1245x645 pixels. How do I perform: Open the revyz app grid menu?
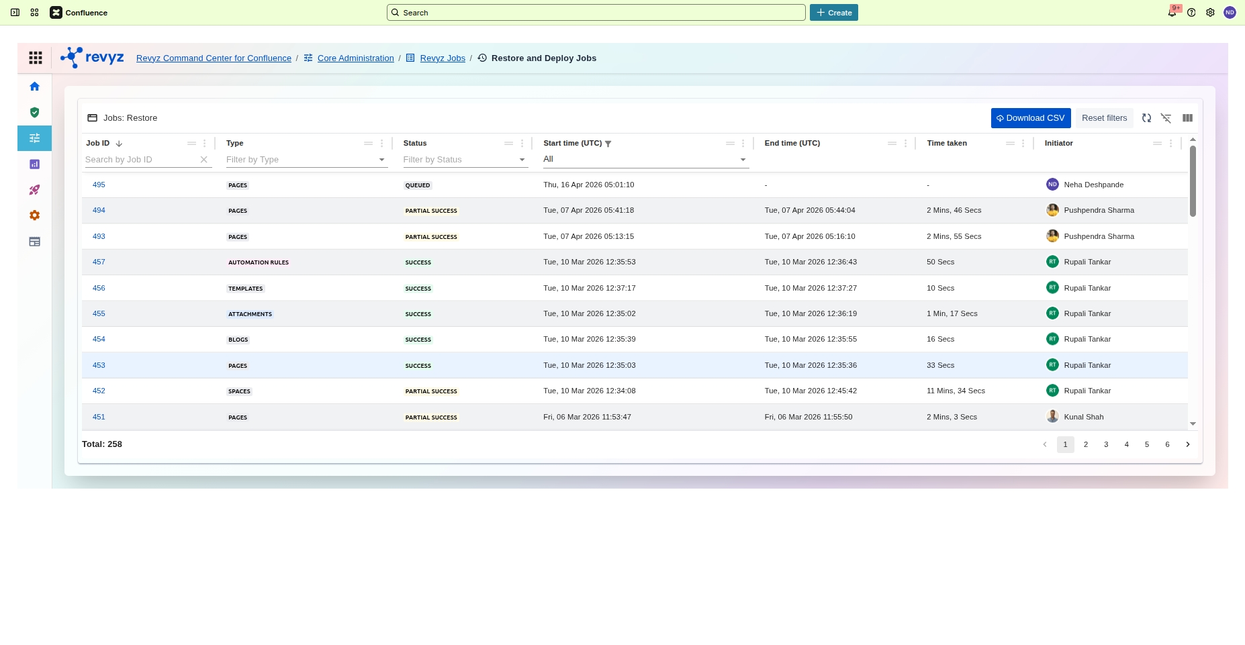click(36, 58)
